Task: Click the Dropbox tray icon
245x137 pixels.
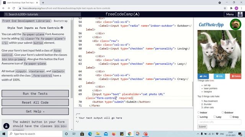Action: pyautogui.click(x=217, y=134)
